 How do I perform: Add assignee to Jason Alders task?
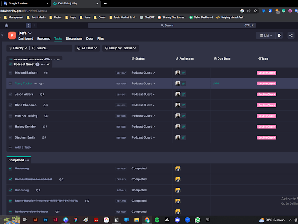click(x=183, y=94)
